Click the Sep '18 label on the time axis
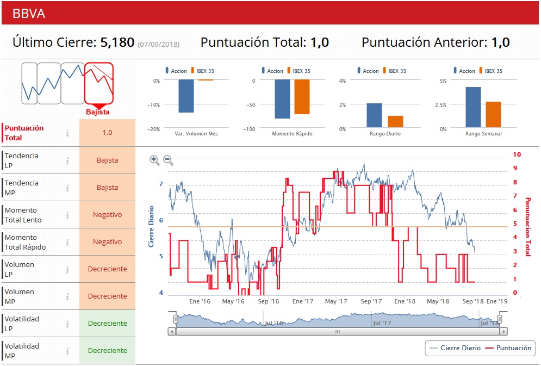This screenshot has width=541, height=366. 473,301
